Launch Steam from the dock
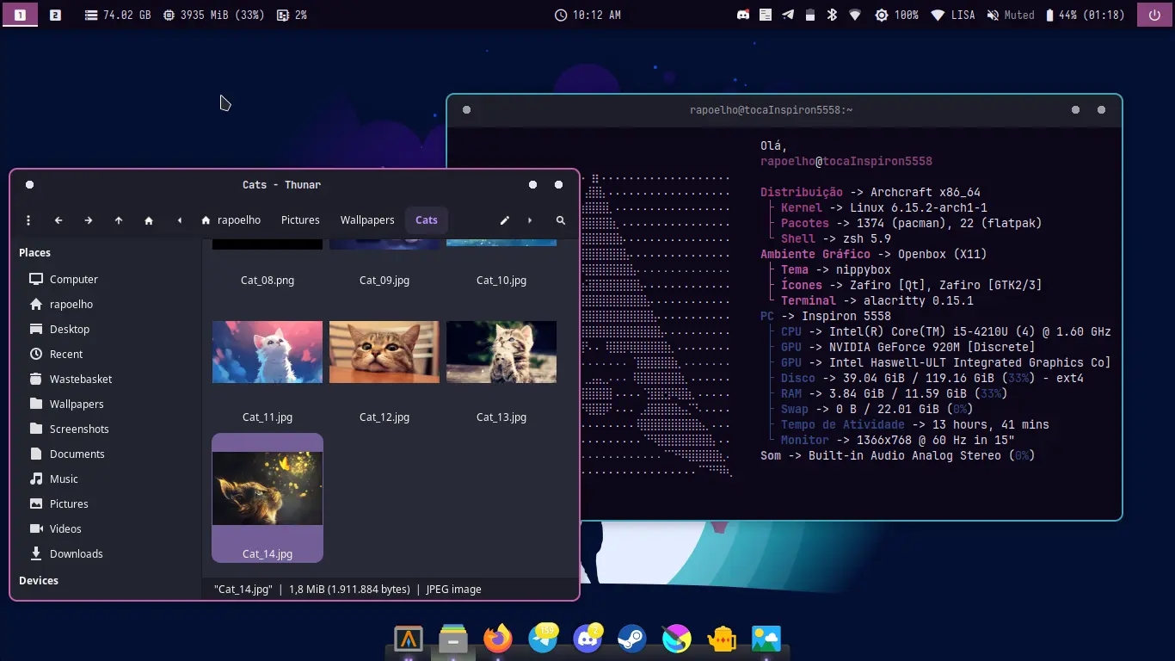 click(632, 639)
